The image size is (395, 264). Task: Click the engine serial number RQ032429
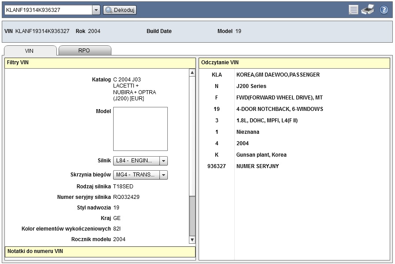[126, 197]
